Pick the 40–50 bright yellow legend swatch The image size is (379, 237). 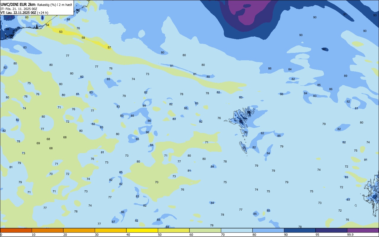[142, 230]
